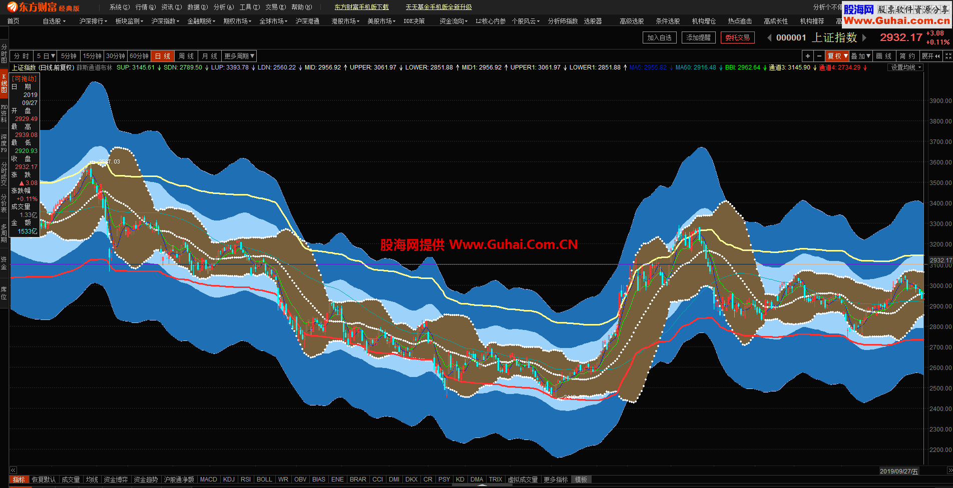Switch to the 周线 weekly period
The image size is (953, 488).
pos(186,56)
